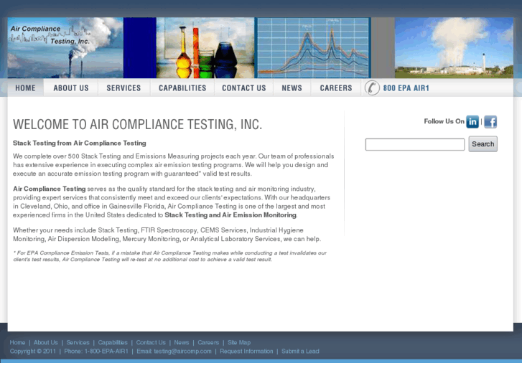The height and width of the screenshot is (391, 522).
Task: Open the CAPABILITIES nav item
Action: click(x=182, y=88)
